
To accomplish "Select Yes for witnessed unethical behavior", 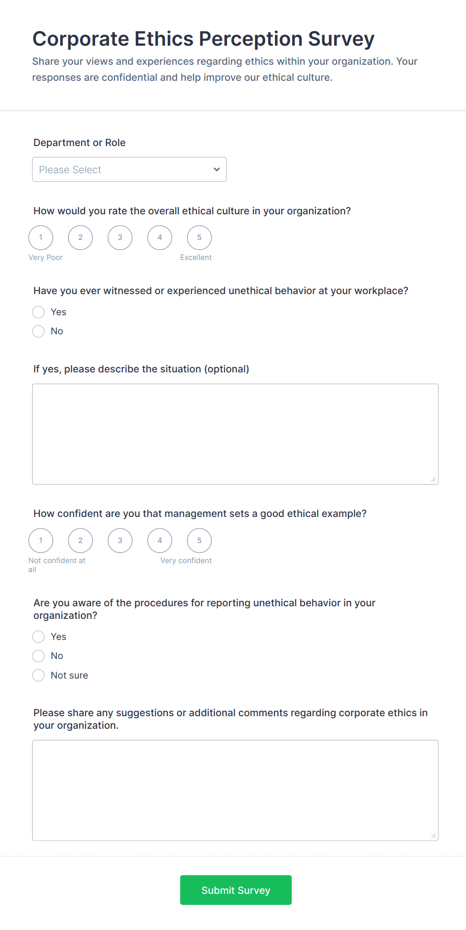I will click(x=39, y=312).
